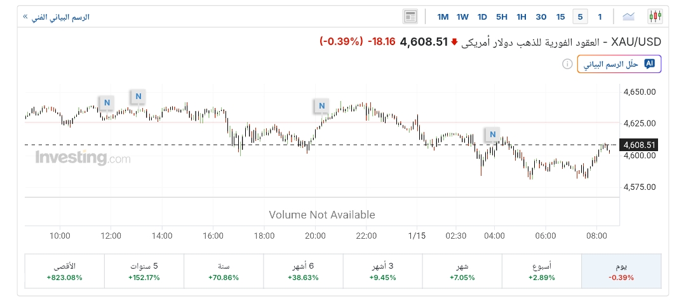Screen dimensions: 686x301
Task: Click the info icon beside AI analysis
Action: click(x=567, y=64)
